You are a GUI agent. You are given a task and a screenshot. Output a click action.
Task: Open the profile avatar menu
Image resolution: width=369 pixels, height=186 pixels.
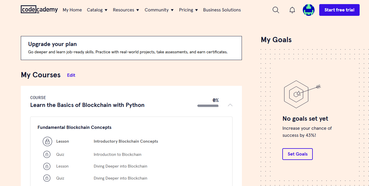308,10
